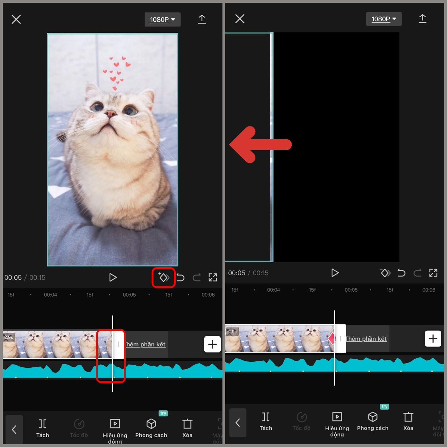Tap Tốc độ speed tool in right toolbar
Viewport: 447px width, 447px height.
(302, 422)
